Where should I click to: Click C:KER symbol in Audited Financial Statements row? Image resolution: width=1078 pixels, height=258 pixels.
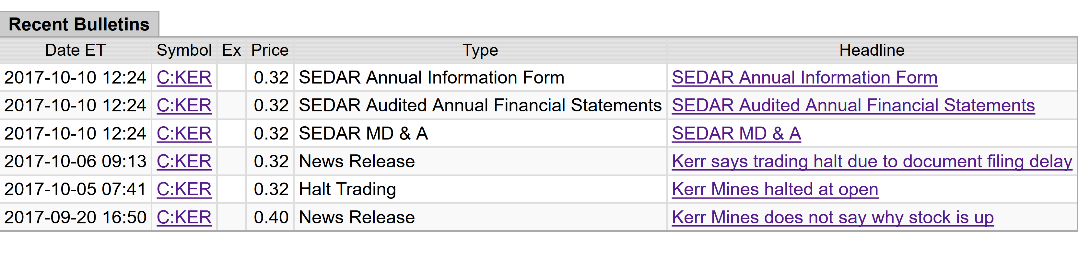184,105
